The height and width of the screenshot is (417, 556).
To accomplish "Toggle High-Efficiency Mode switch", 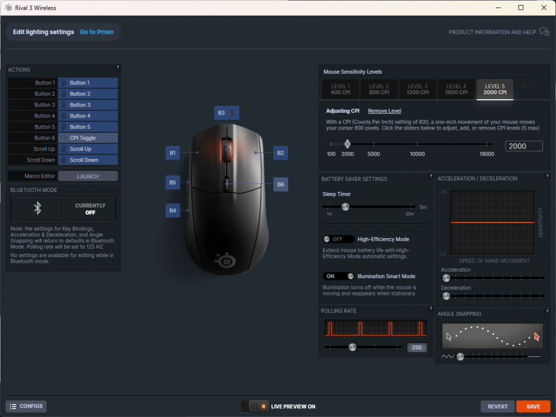I will tap(338, 239).
